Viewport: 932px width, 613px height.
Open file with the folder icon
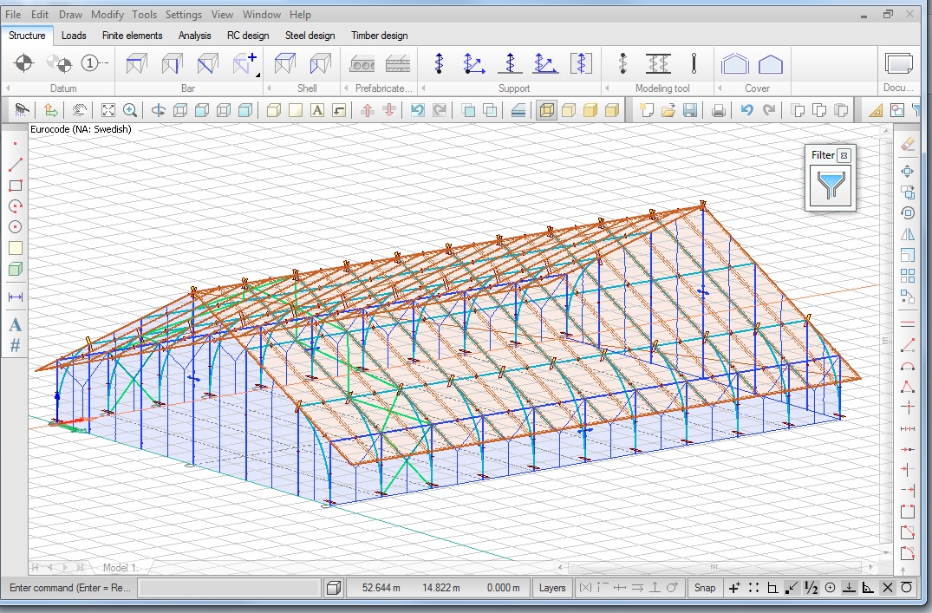[x=668, y=110]
